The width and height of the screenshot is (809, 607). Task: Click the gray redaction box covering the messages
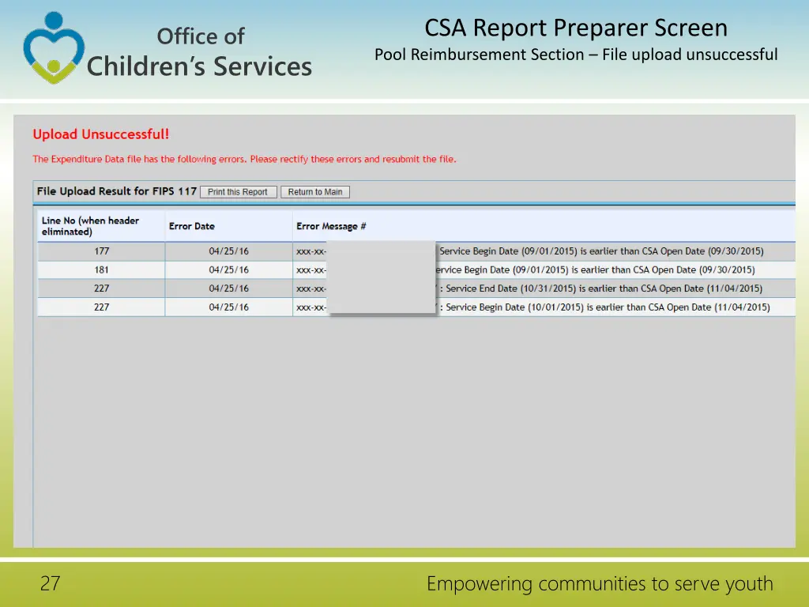382,277
